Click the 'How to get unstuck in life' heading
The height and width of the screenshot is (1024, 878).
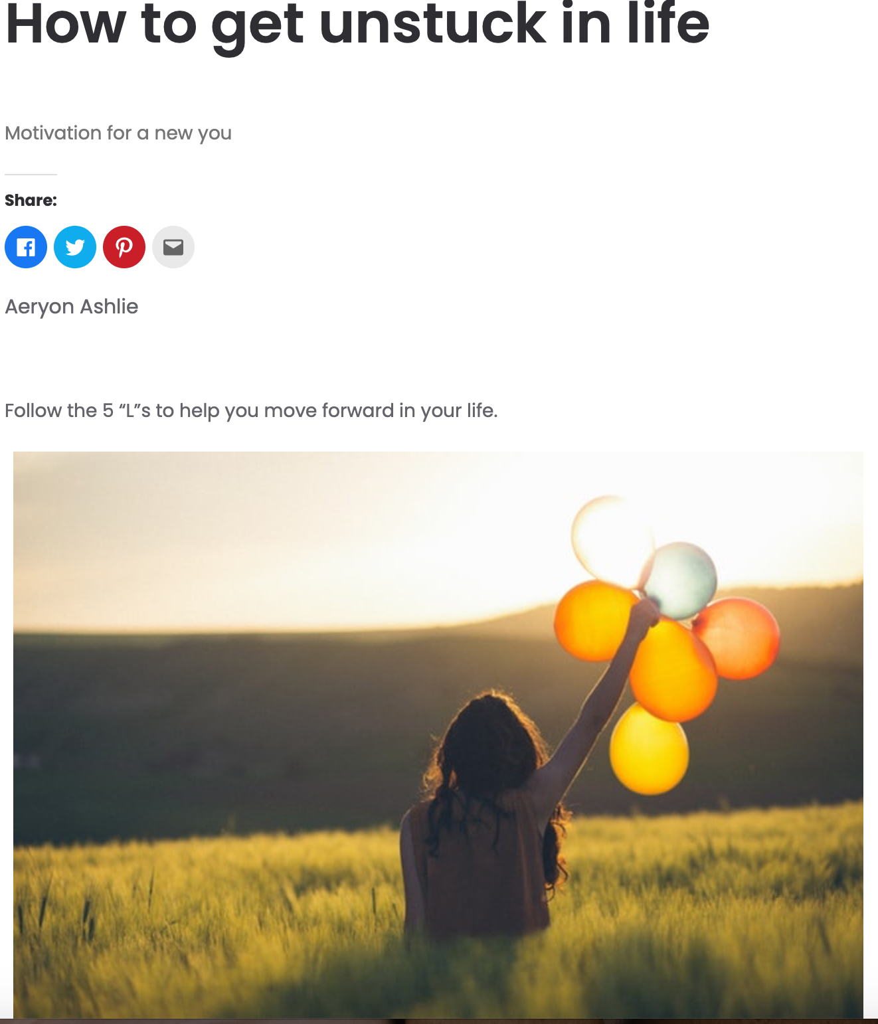point(357,25)
